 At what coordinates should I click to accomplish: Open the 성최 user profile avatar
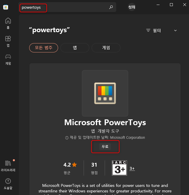(x=131, y=7)
